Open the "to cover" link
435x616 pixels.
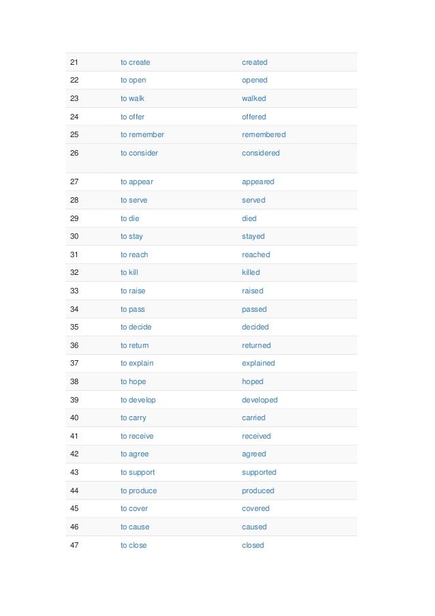point(134,508)
